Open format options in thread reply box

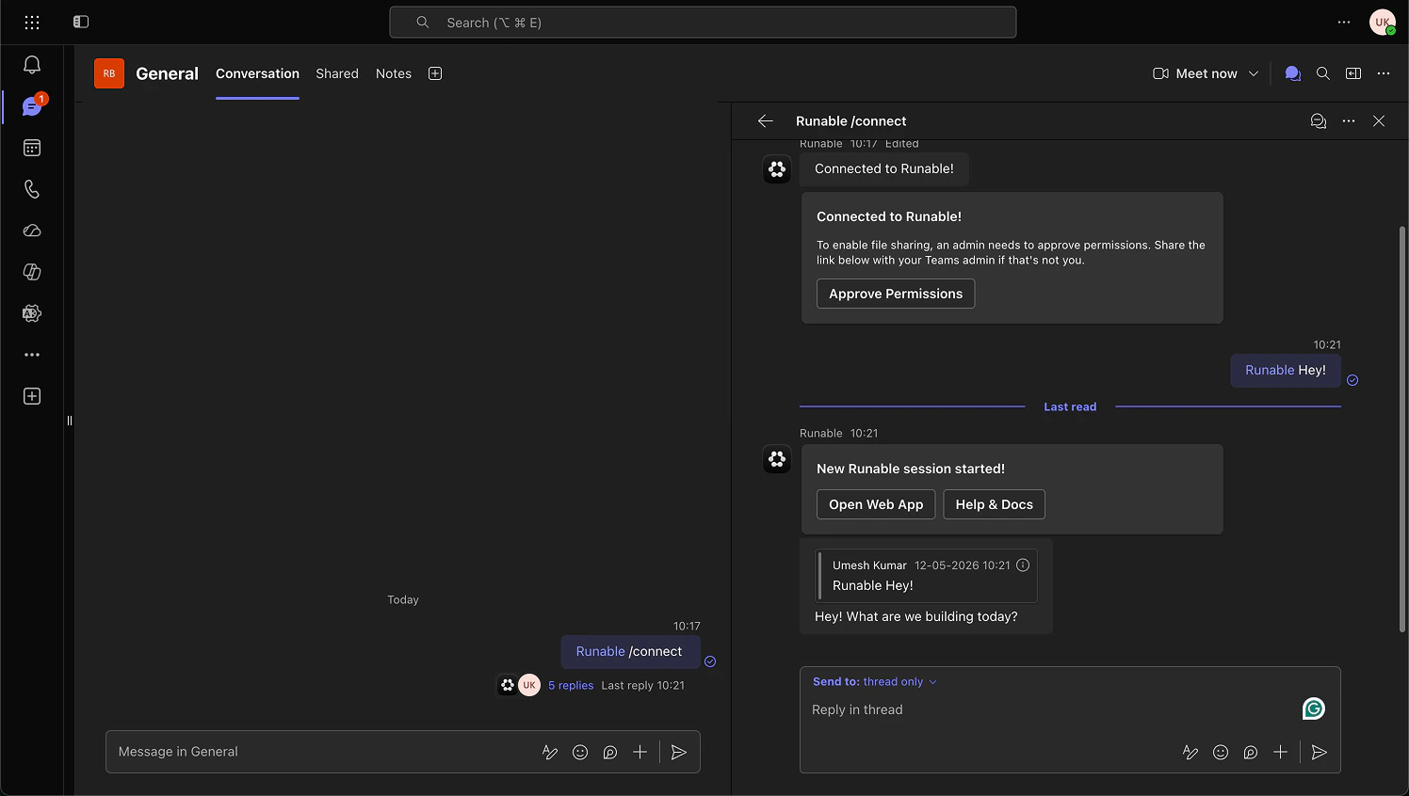click(1190, 752)
